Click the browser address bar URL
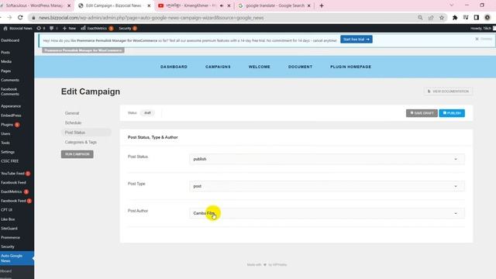 [x=151, y=18]
